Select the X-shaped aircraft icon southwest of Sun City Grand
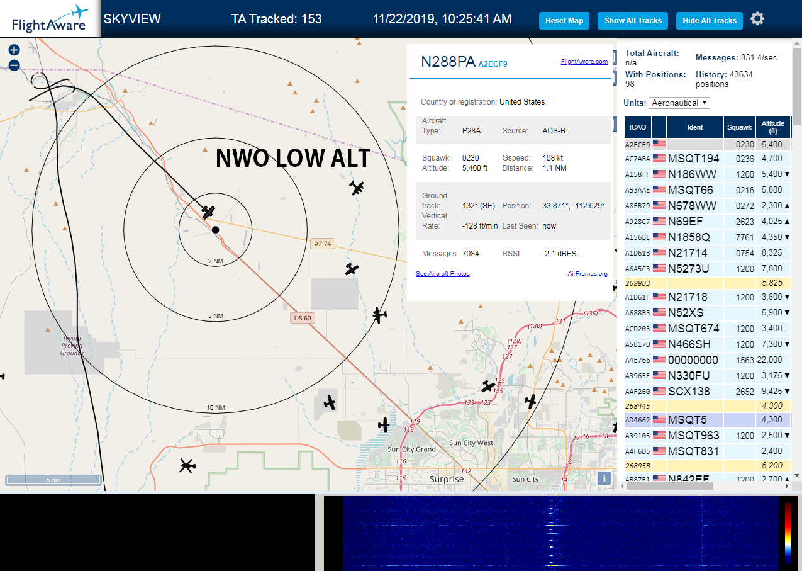The width and height of the screenshot is (802, 571). 187,466
